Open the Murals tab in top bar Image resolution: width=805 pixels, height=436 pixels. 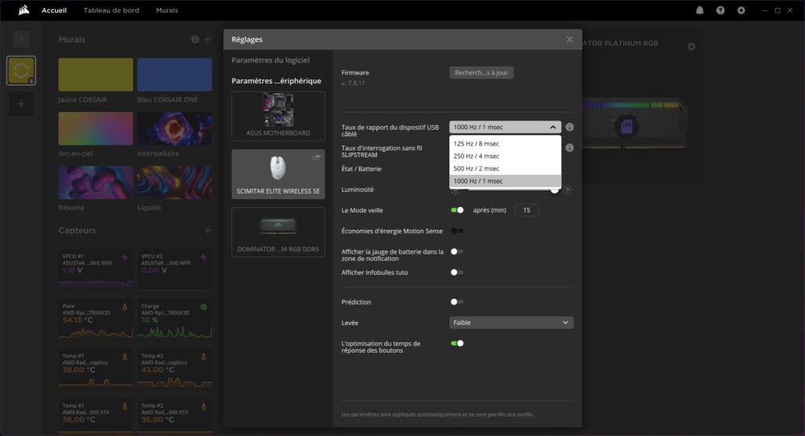(x=167, y=10)
